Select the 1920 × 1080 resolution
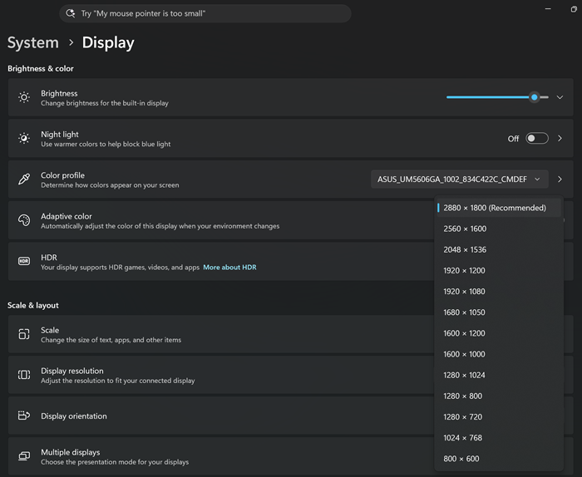The height and width of the screenshot is (477, 582). 499,292
